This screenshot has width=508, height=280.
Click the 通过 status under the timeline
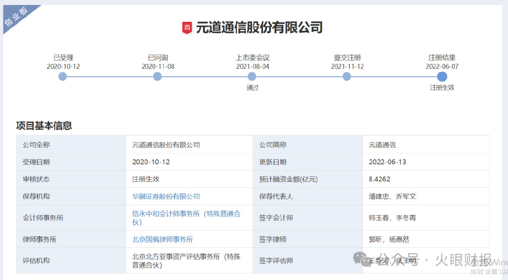253,87
